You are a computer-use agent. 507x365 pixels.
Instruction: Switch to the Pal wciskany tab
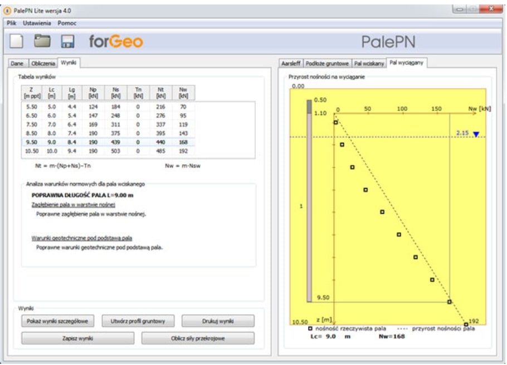point(370,64)
